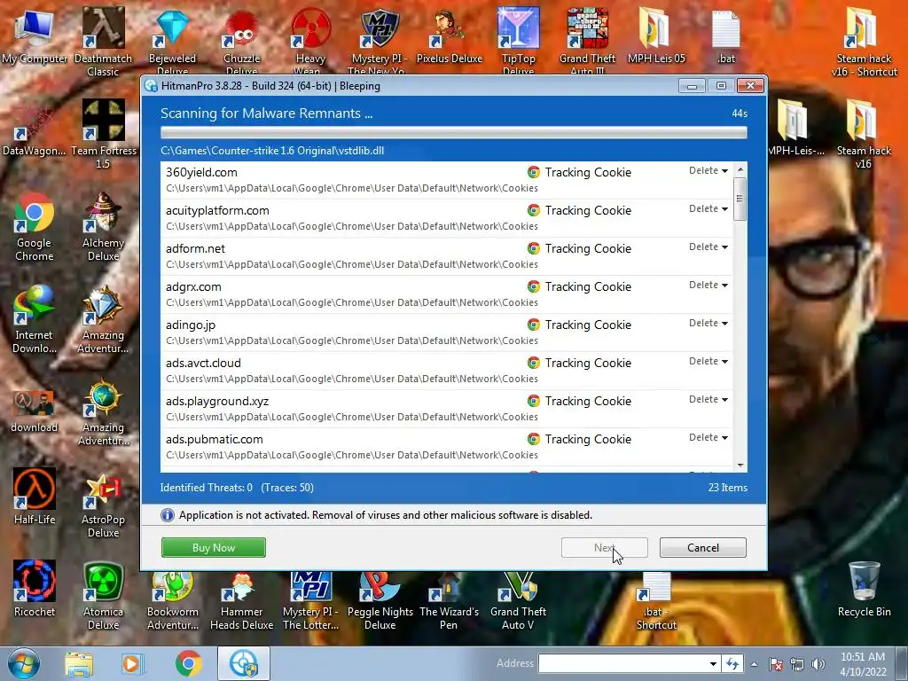Open the Delete dropdown for ads.pubmatic.com
This screenshot has height=681, width=908.
(x=708, y=438)
